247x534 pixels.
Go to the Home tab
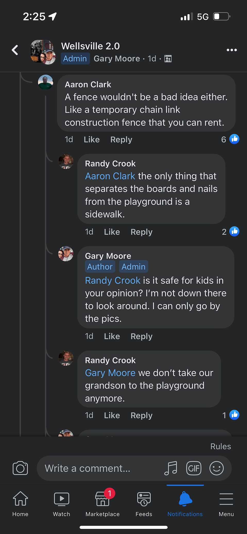tap(20, 504)
